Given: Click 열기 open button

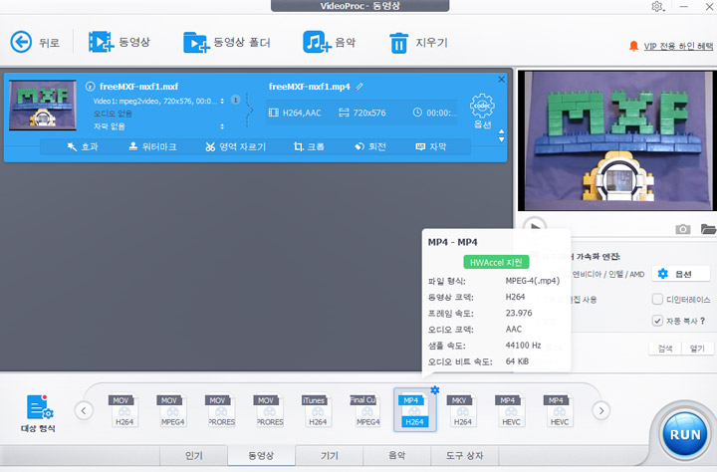Looking at the screenshot, I should pyautogui.click(x=697, y=349).
